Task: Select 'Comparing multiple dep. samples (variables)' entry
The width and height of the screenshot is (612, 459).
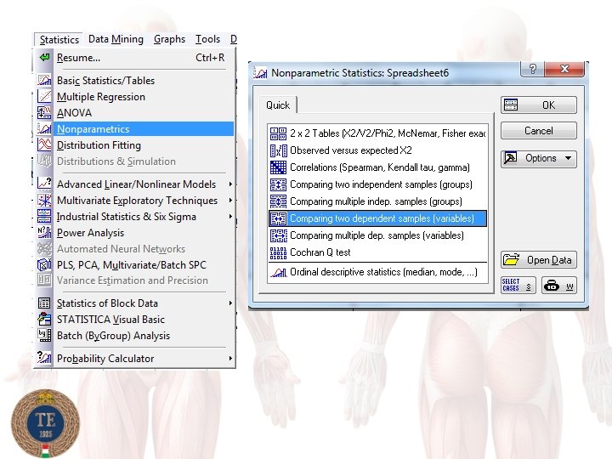Action: pyautogui.click(x=377, y=235)
